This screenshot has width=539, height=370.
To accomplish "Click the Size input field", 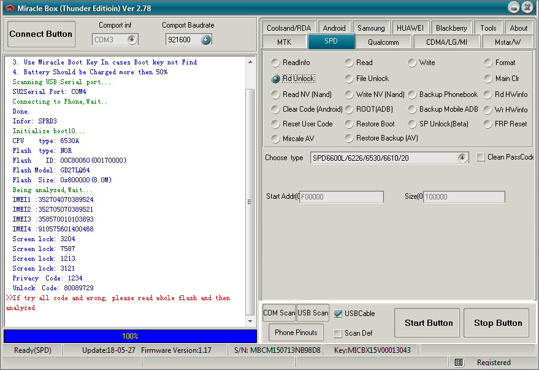I will [x=464, y=197].
